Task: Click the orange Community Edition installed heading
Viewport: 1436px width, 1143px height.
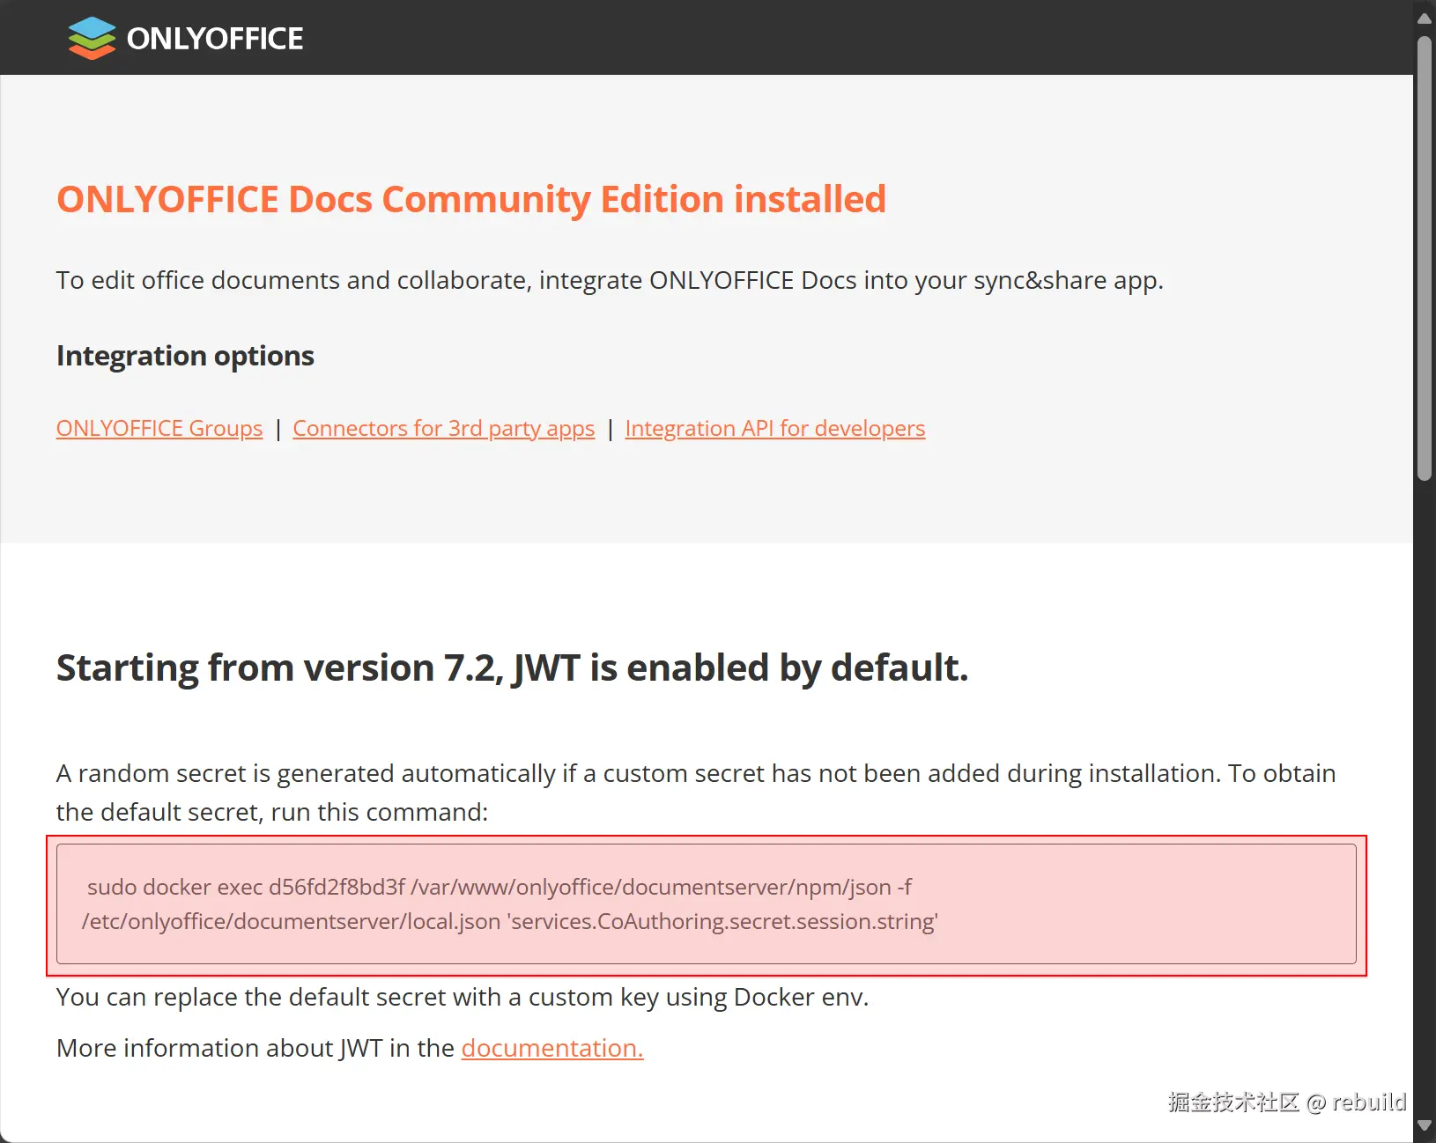Action: pos(471,200)
